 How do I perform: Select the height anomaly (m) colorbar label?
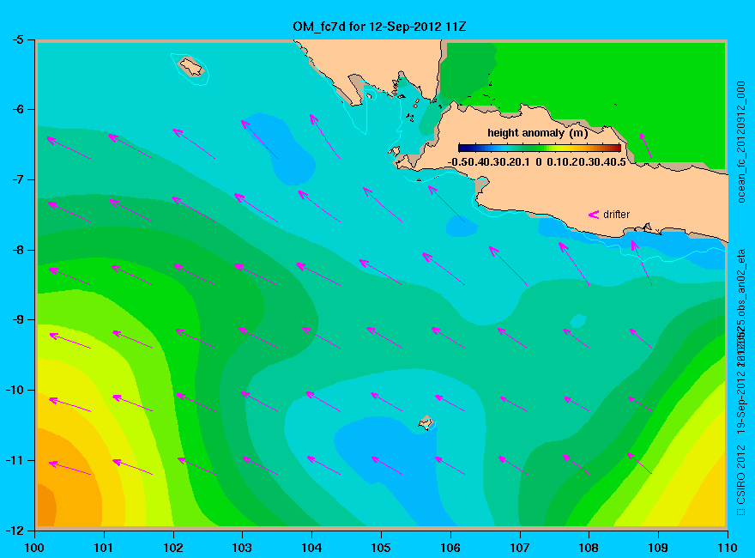pos(537,132)
